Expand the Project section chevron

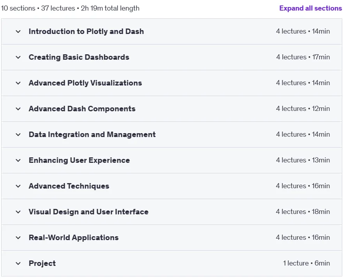tap(18, 263)
